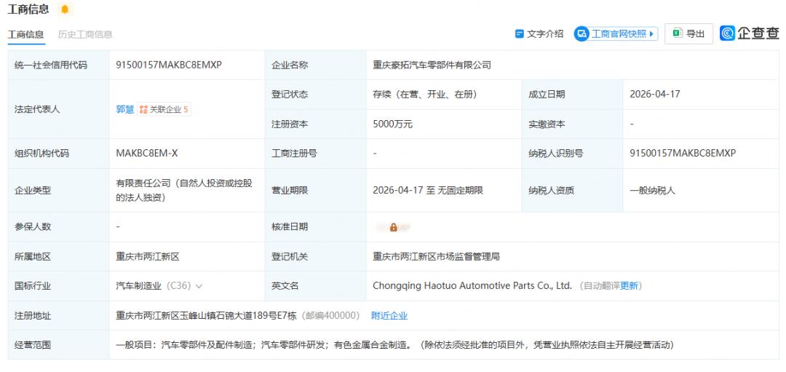The width and height of the screenshot is (786, 372).
Task: Click the 经营范围 label
Action: pyautogui.click(x=33, y=345)
